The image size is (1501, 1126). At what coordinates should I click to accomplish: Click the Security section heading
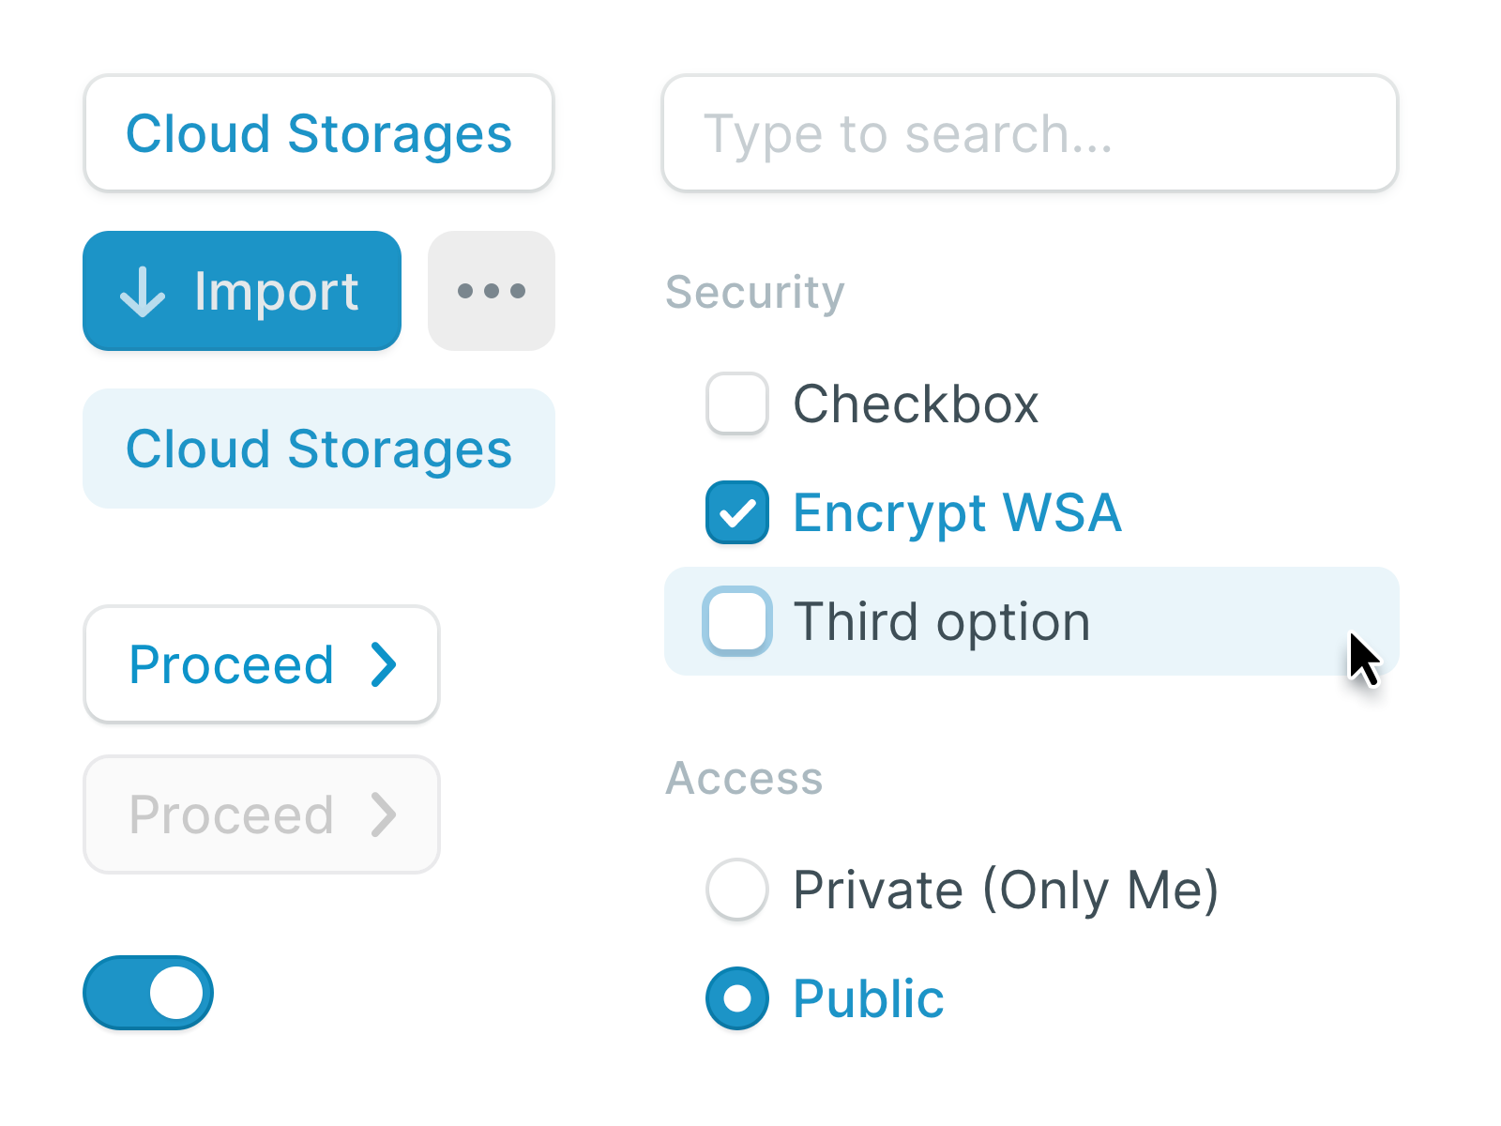[x=755, y=292]
